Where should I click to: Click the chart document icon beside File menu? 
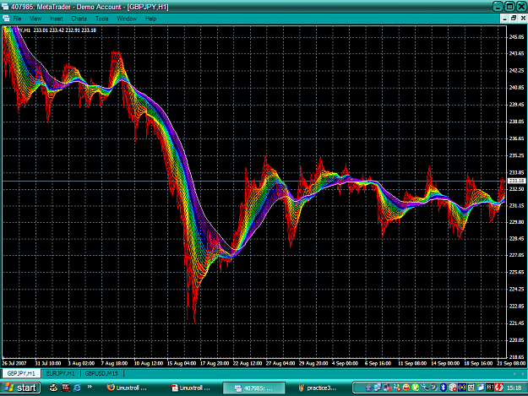[x=6, y=19]
